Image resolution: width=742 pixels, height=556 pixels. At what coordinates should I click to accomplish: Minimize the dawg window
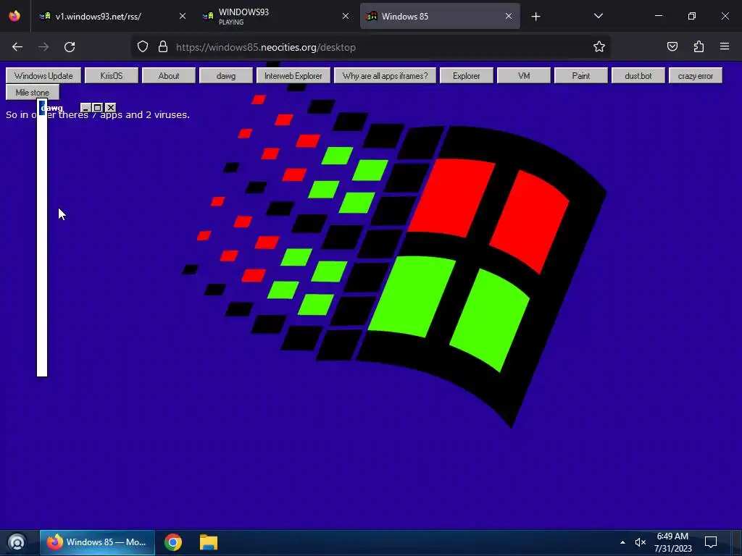click(x=86, y=108)
